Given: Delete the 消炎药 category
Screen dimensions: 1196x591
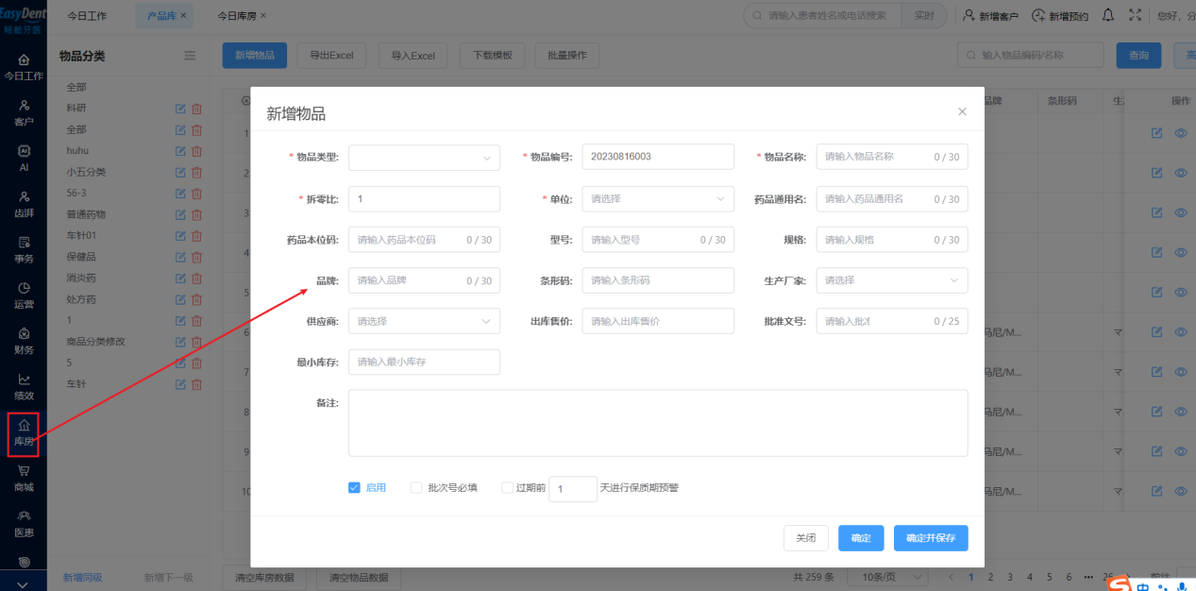Looking at the screenshot, I should (x=196, y=279).
